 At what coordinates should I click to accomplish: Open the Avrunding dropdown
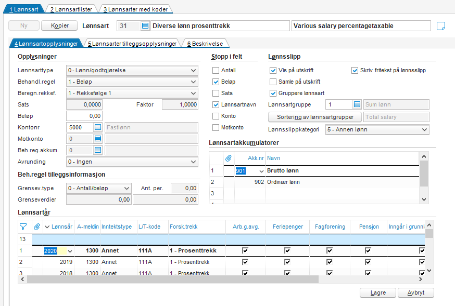tap(193, 162)
